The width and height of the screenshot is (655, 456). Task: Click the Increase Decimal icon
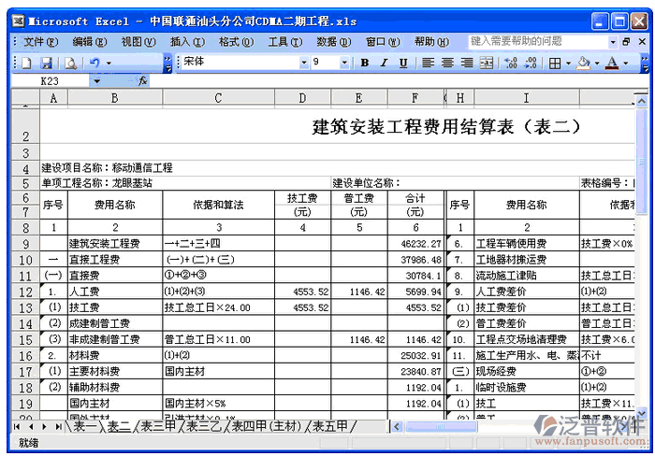click(x=511, y=63)
